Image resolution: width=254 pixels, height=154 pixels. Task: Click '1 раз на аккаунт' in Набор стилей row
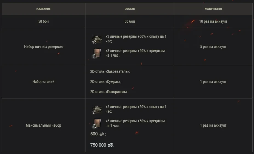[x=213, y=82]
